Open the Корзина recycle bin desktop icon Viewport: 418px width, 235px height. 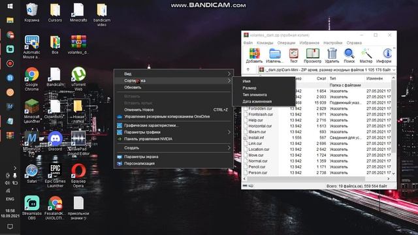pos(32,12)
